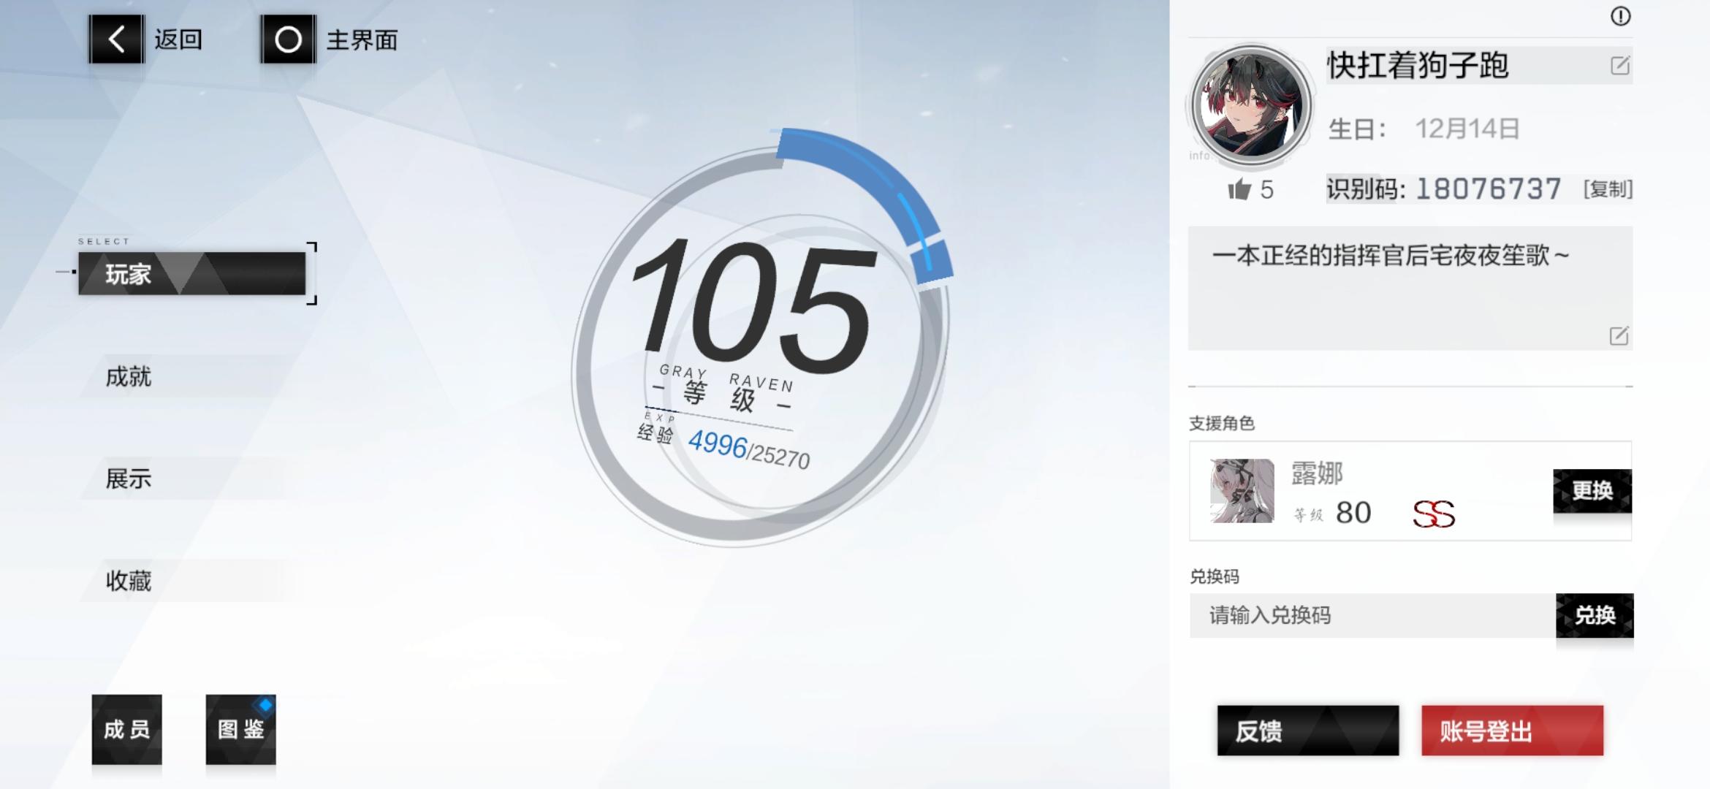Open the 成员 members button

point(126,729)
